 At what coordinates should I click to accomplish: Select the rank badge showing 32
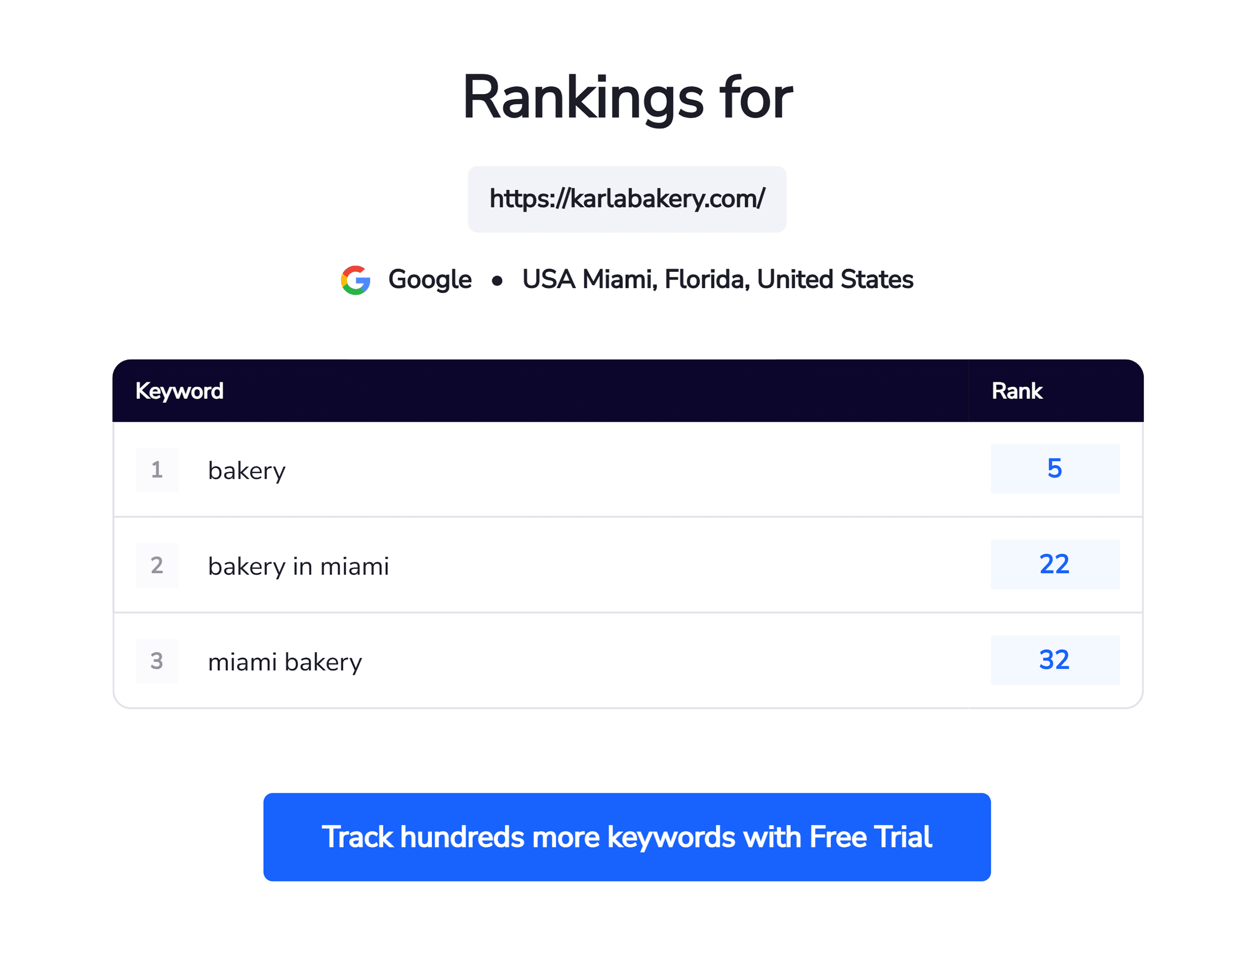[x=1055, y=660]
